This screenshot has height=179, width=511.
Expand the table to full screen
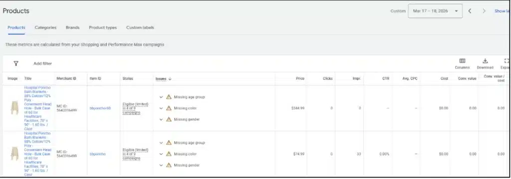click(506, 64)
